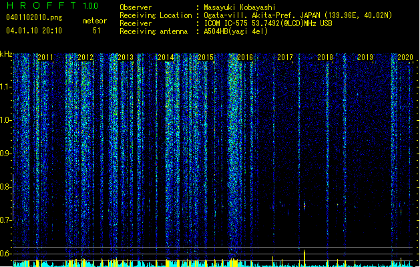420x267 pixels.
Task: Click the 2013 time marker
Action: [126, 57]
